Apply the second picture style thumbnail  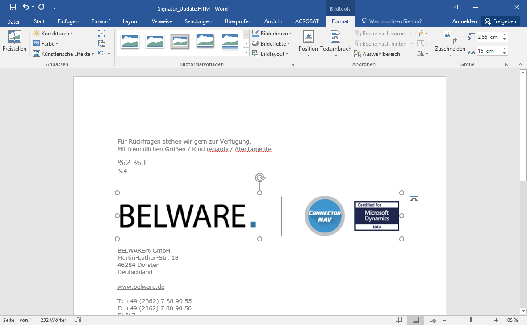click(155, 42)
